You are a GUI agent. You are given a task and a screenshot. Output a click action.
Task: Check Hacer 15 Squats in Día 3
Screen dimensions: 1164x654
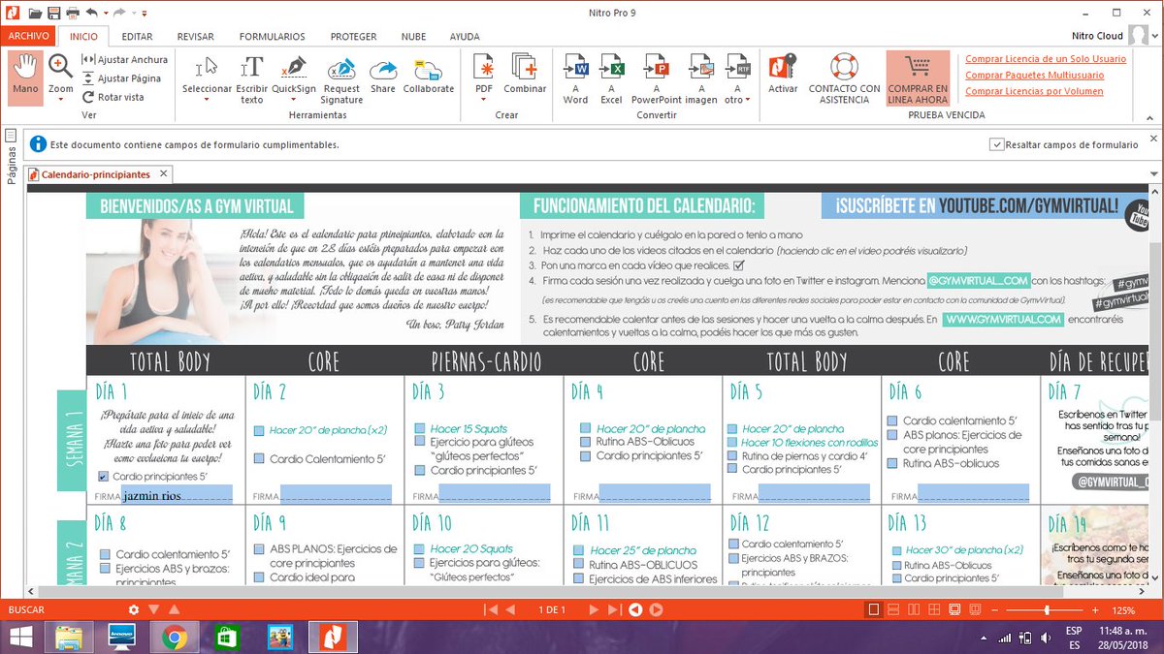[420, 428]
